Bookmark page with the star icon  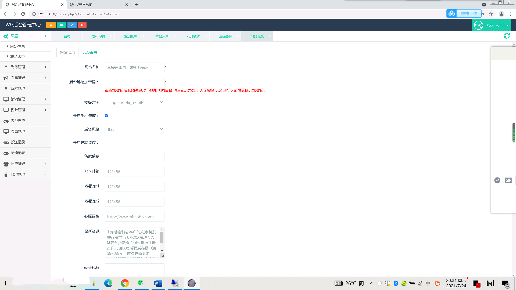click(x=491, y=14)
